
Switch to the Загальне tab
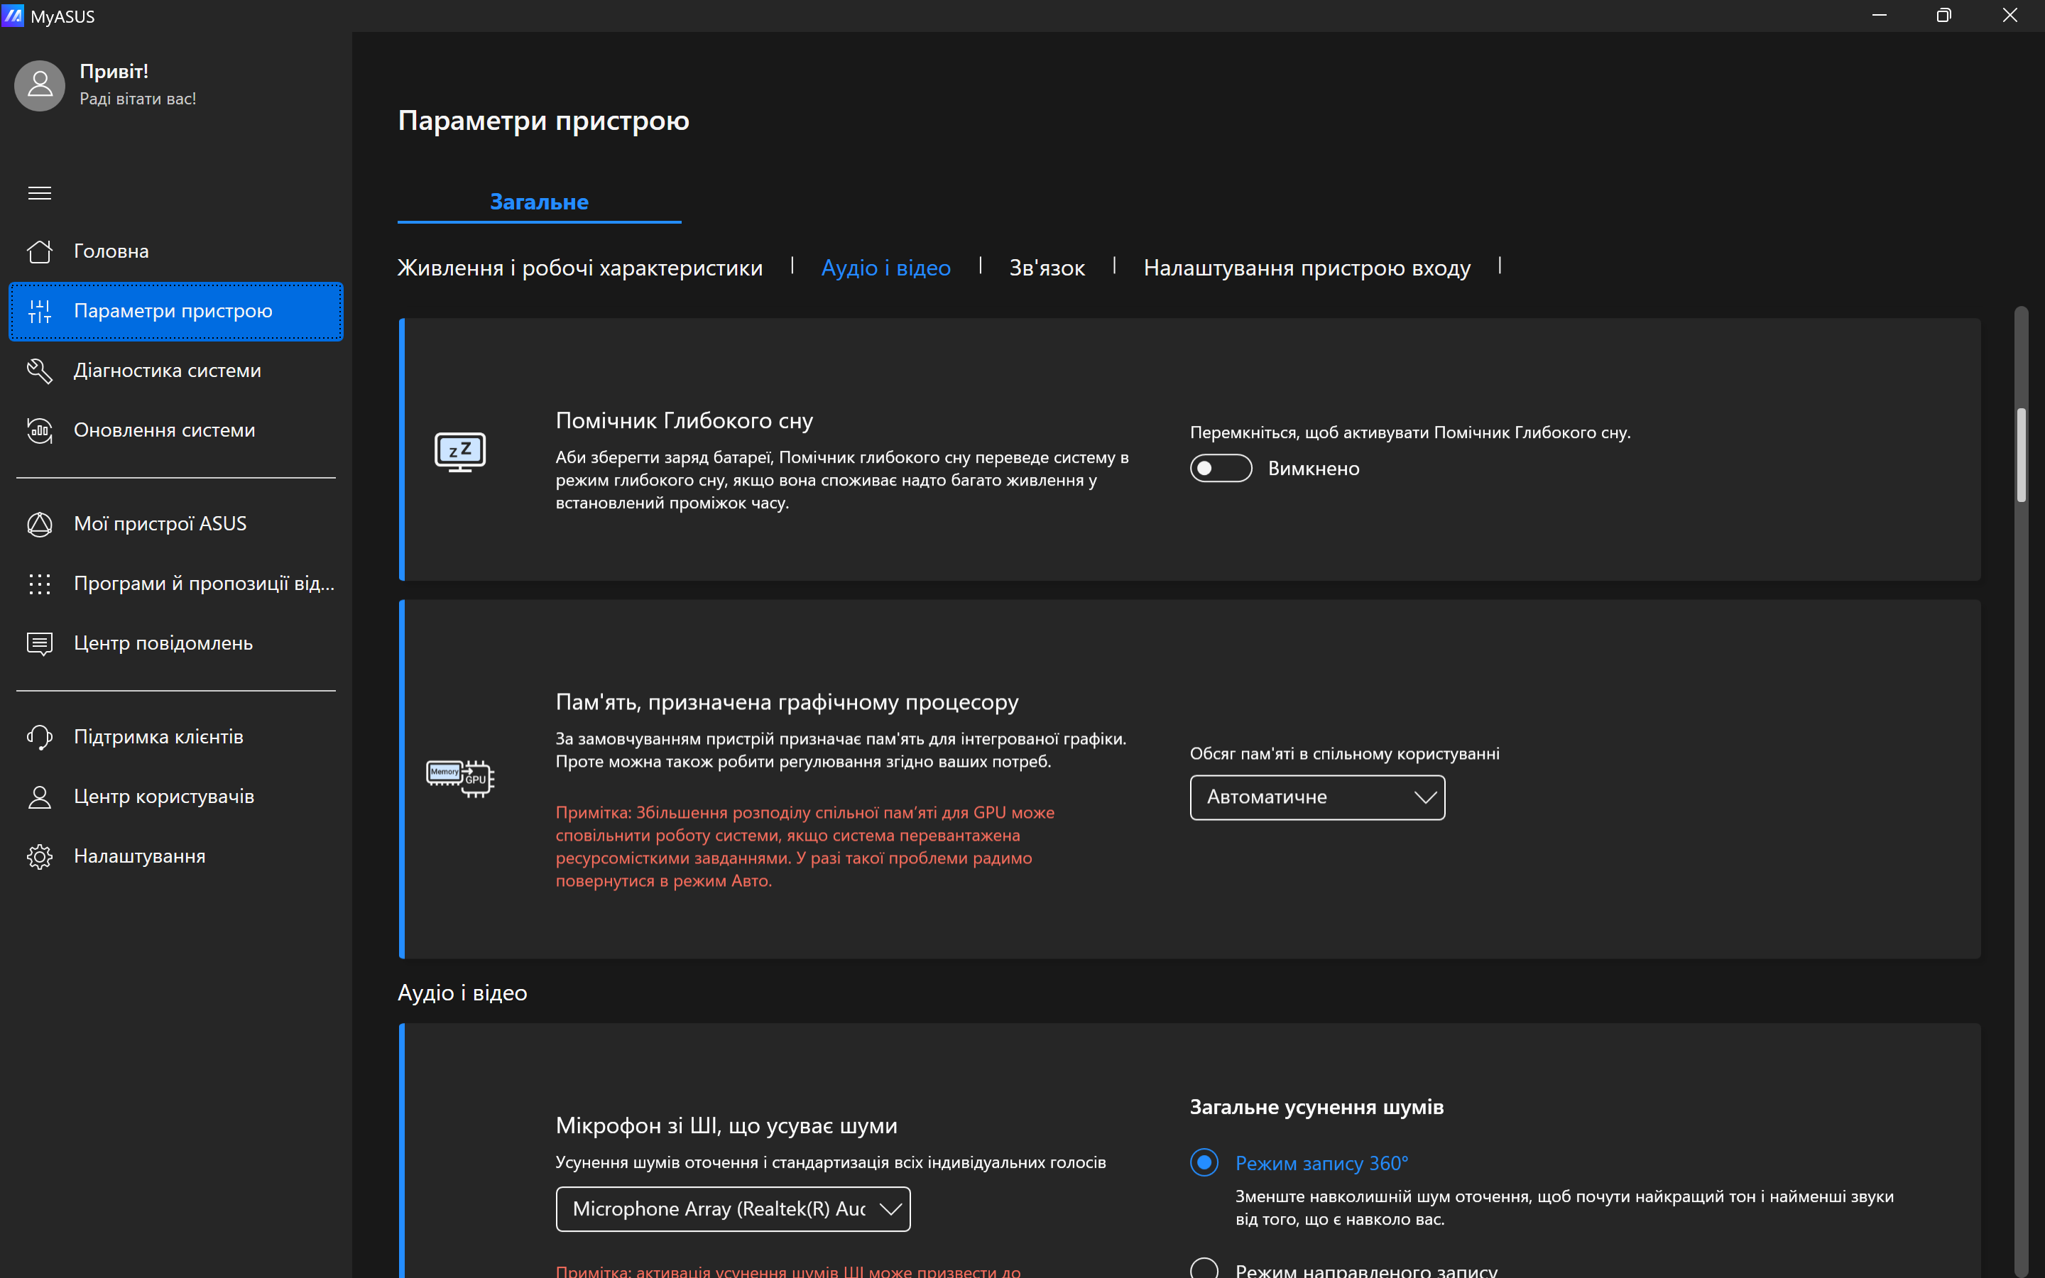tap(539, 202)
